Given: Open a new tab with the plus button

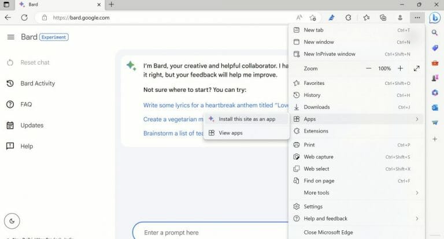Looking at the screenshot, I should 111,5.
